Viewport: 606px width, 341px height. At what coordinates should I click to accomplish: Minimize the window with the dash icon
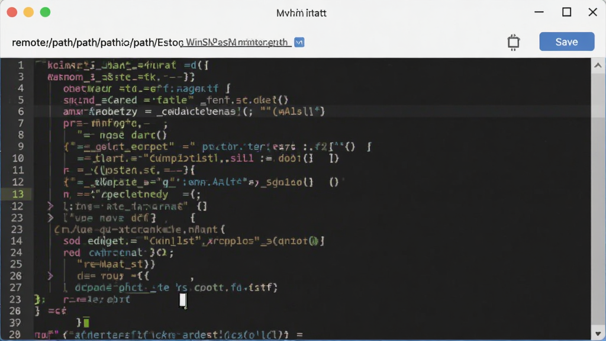[x=539, y=12]
